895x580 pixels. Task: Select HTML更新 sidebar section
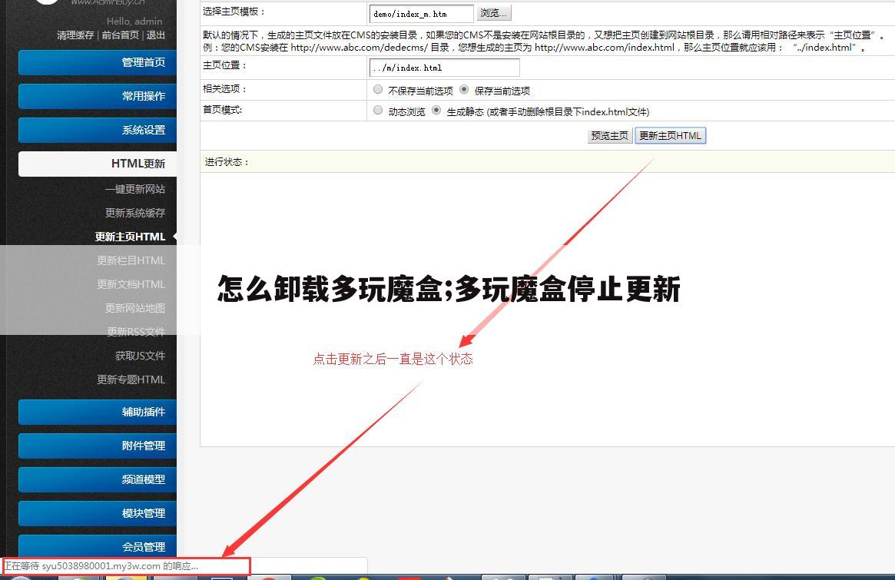click(98, 164)
